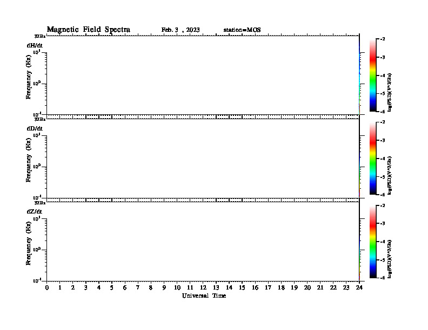Click hour 12 on the time axis
Image resolution: width=428 pixels, height=330 pixels.
coord(203,288)
